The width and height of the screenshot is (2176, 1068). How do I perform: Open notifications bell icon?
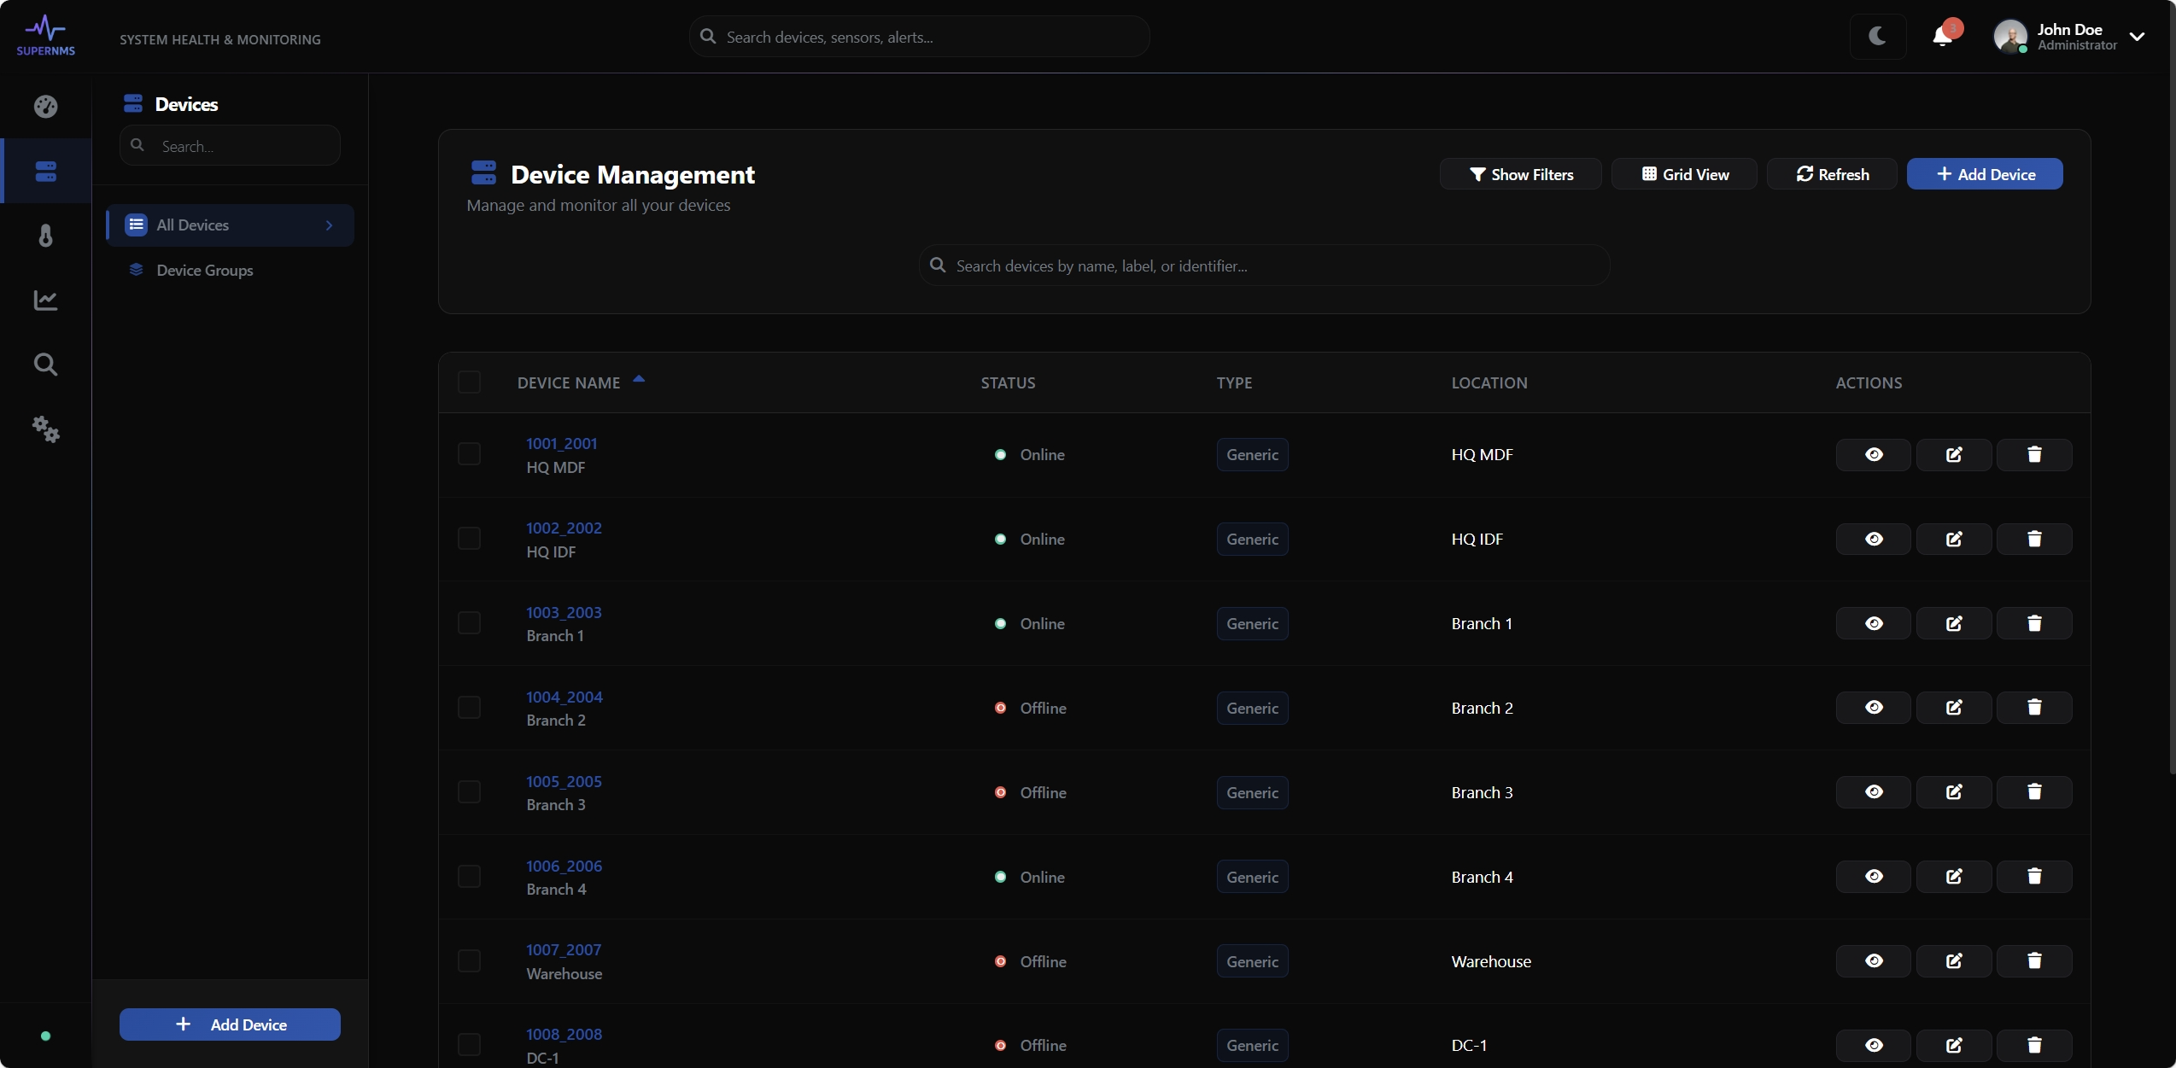click(1942, 36)
